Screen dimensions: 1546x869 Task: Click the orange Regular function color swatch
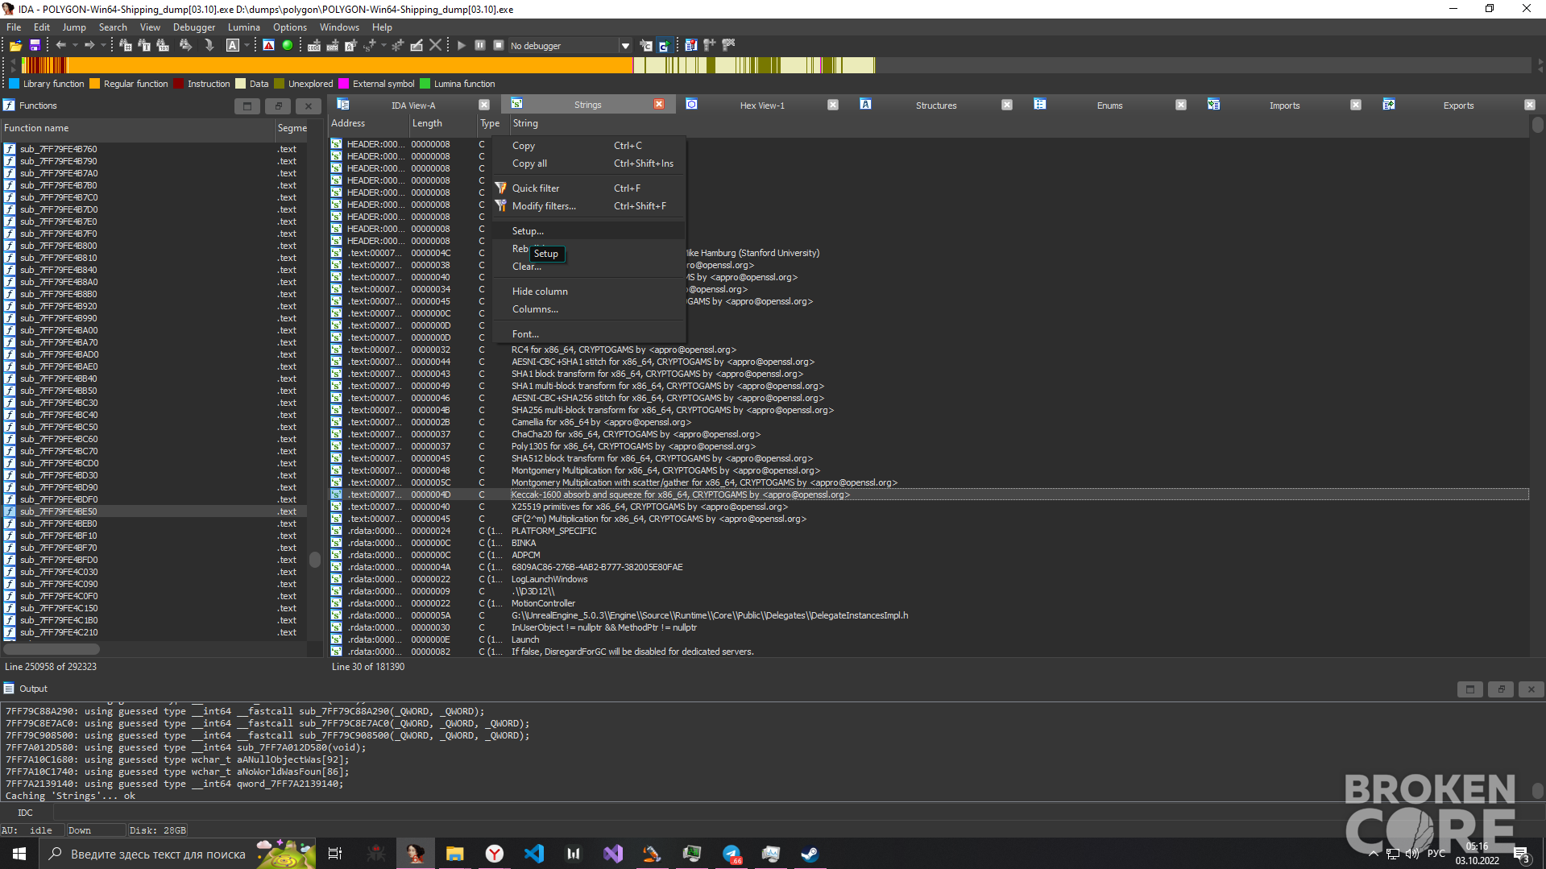point(95,84)
